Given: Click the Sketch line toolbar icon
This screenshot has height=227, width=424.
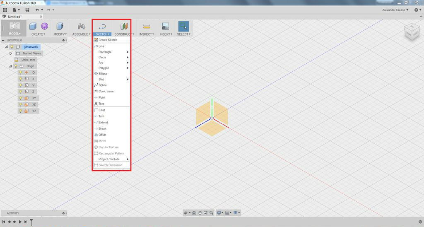Looking at the screenshot, I should click(102, 26).
